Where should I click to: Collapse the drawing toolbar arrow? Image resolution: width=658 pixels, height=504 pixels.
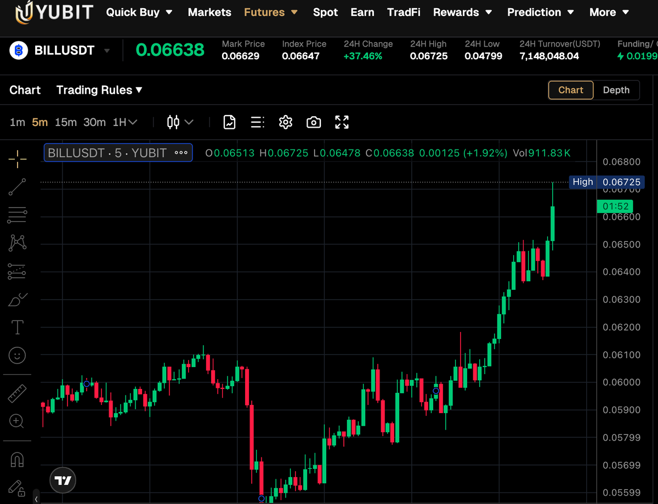coord(37,499)
